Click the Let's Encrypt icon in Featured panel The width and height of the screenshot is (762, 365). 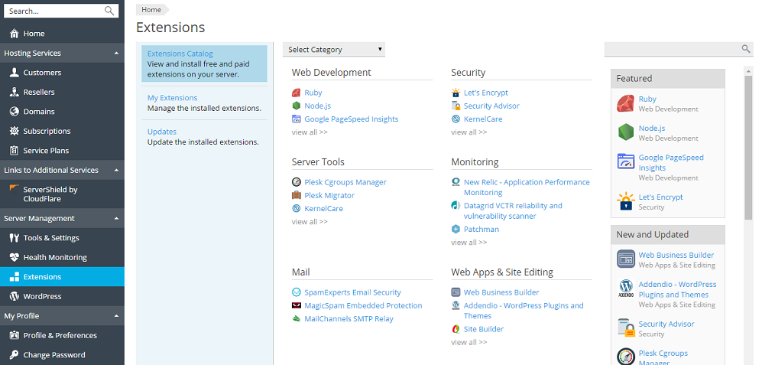click(625, 201)
